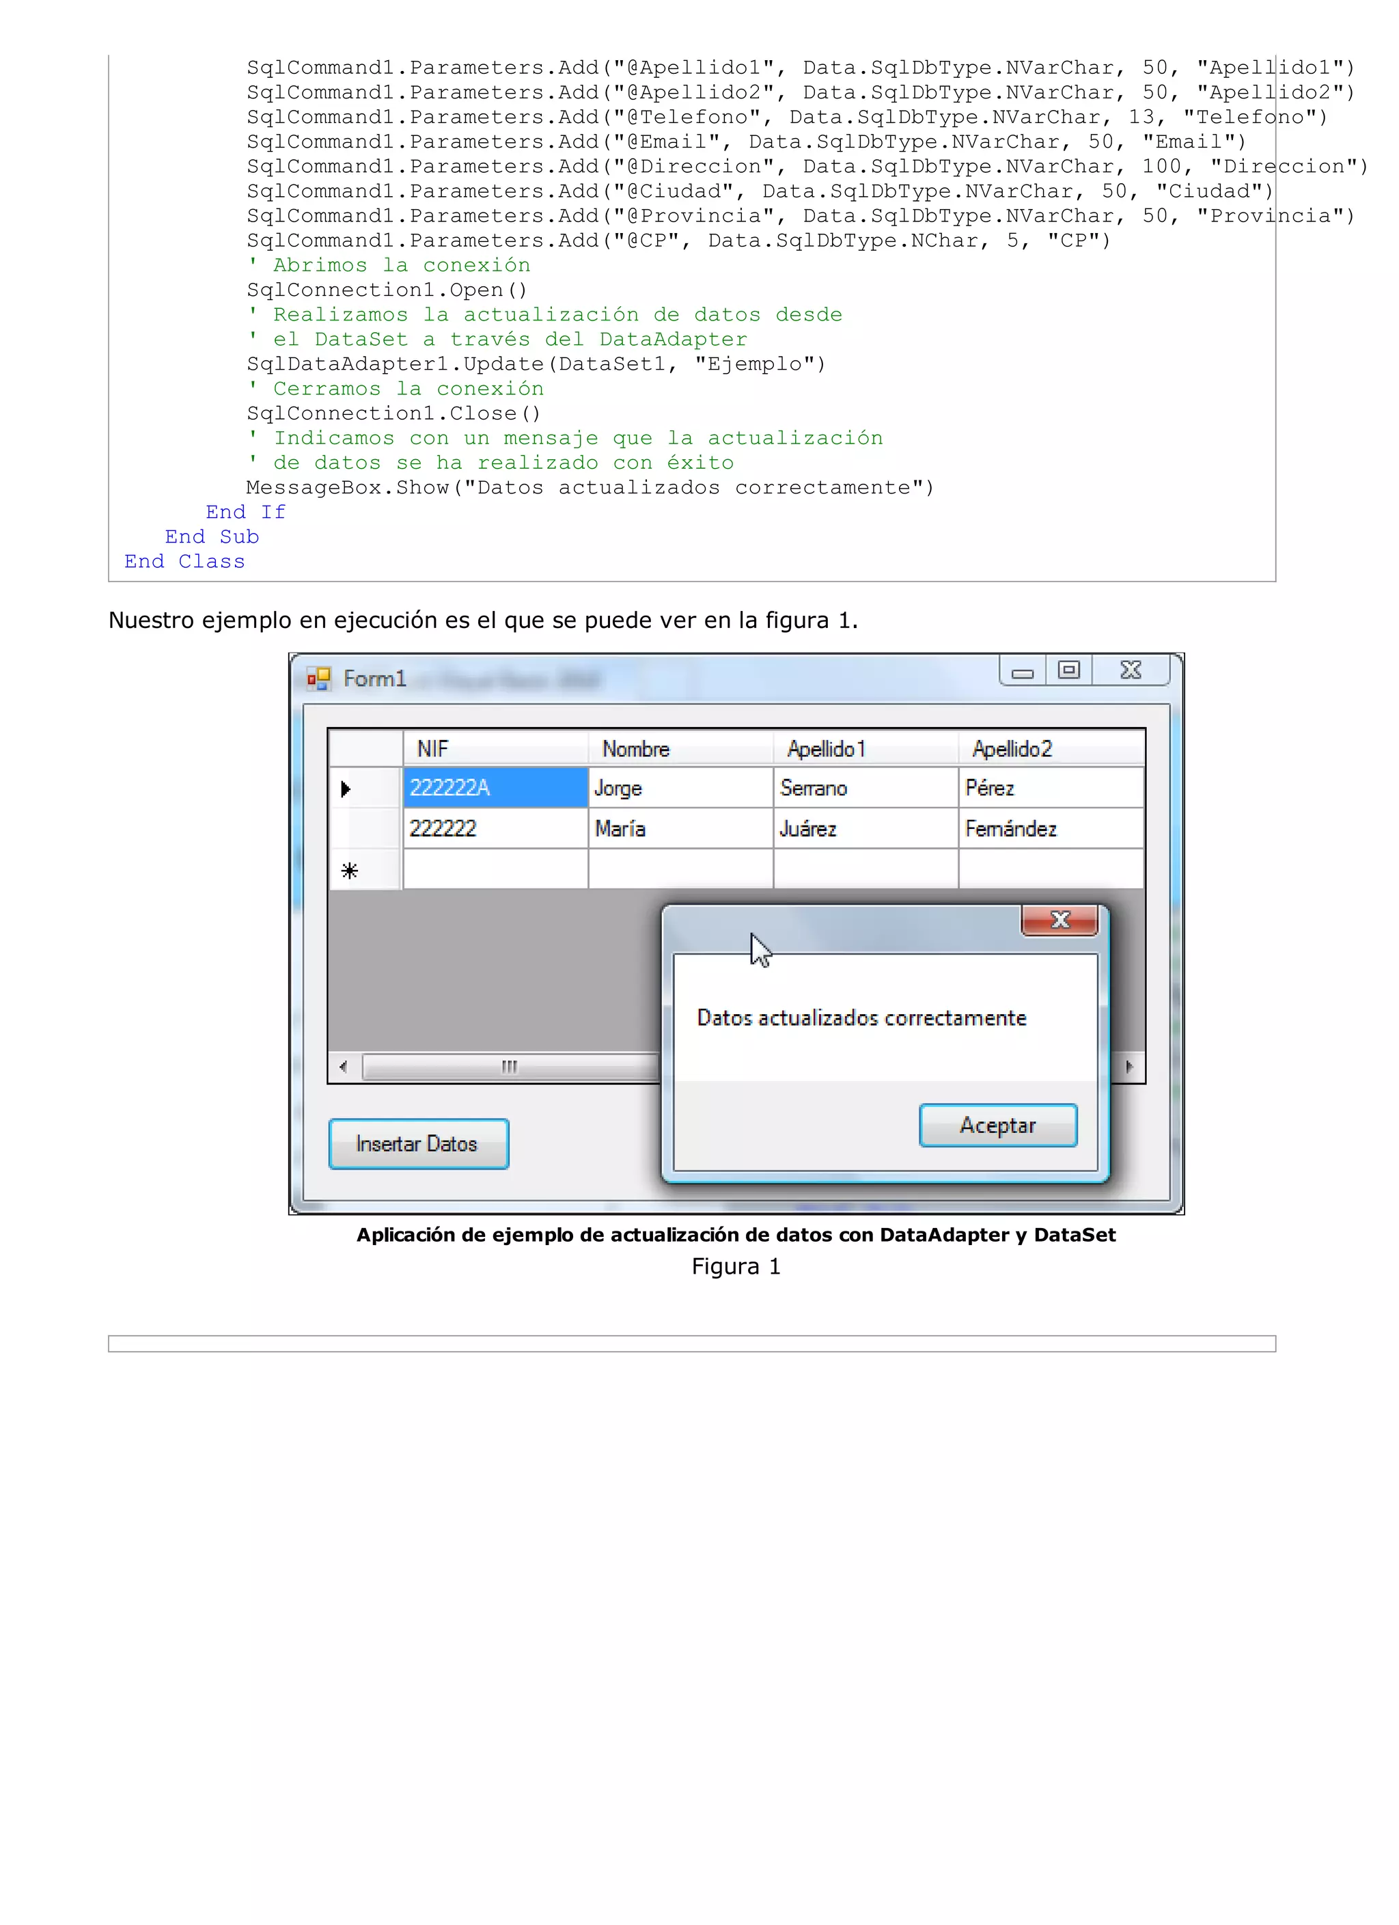
Task: Select the cell containing Fernández
Action: [1051, 828]
